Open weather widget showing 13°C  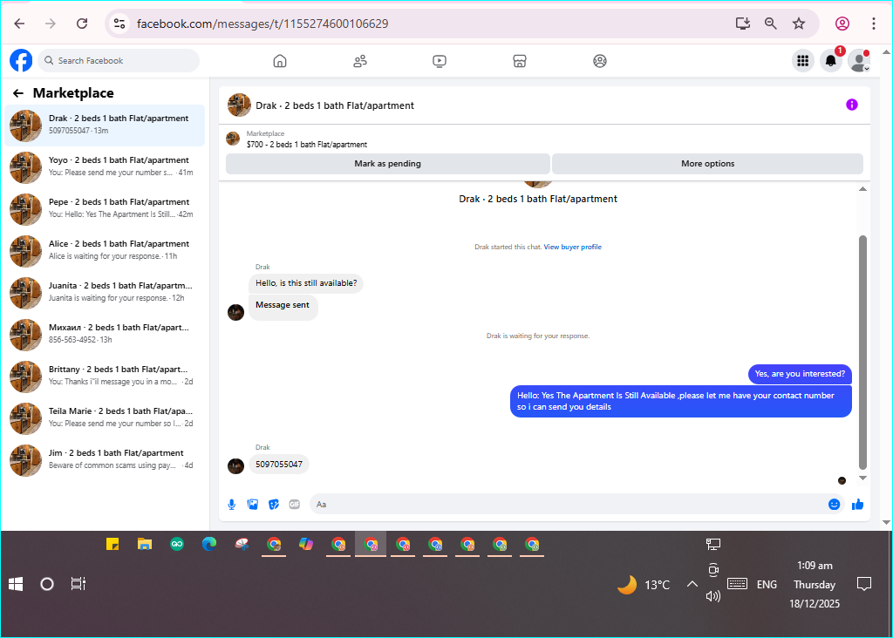pos(644,585)
